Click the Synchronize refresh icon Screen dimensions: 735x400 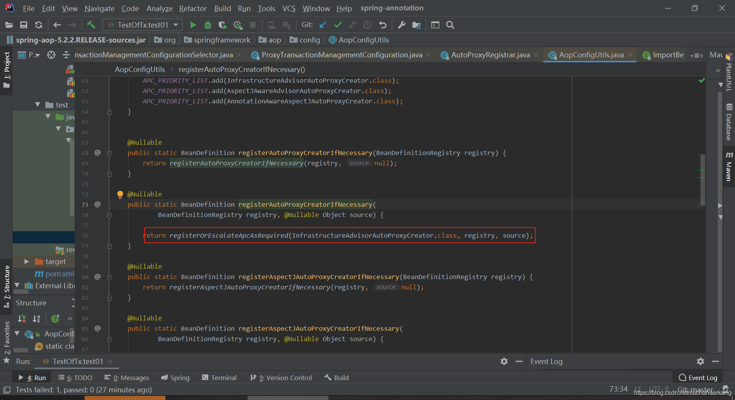click(x=39, y=25)
